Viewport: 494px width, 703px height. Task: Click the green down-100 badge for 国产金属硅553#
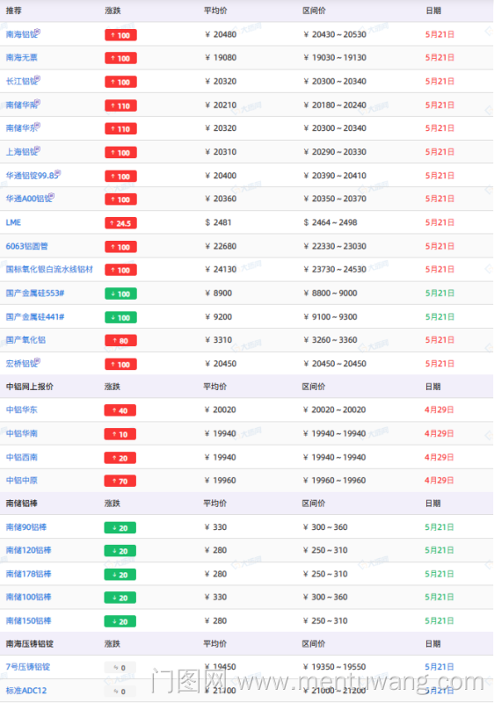coord(120,294)
